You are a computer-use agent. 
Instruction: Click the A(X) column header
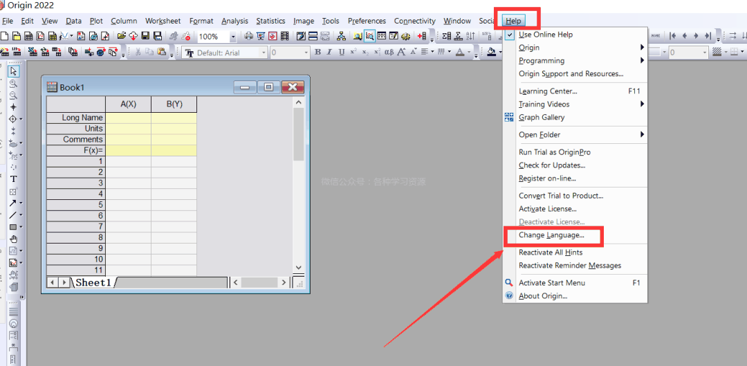[128, 104]
